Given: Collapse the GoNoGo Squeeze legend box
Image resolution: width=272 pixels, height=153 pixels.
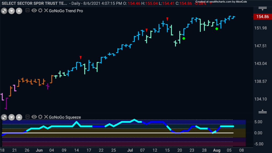Looking at the screenshot, I should click(x=27, y=117).
